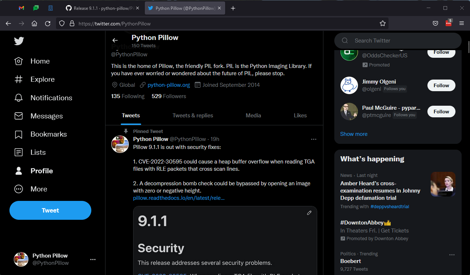Expand options next to the Boebert trend
470x275 pixels.
(x=452, y=255)
